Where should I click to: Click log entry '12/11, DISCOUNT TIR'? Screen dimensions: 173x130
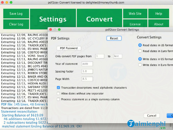(24, 63)
